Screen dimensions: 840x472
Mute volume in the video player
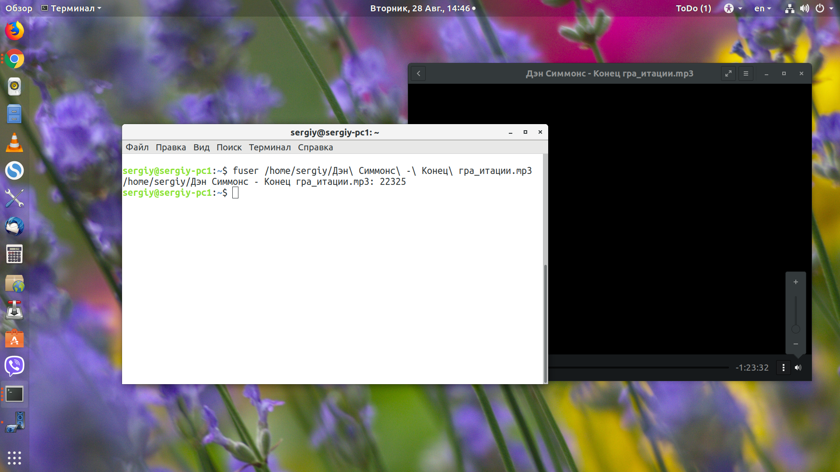coord(798,368)
